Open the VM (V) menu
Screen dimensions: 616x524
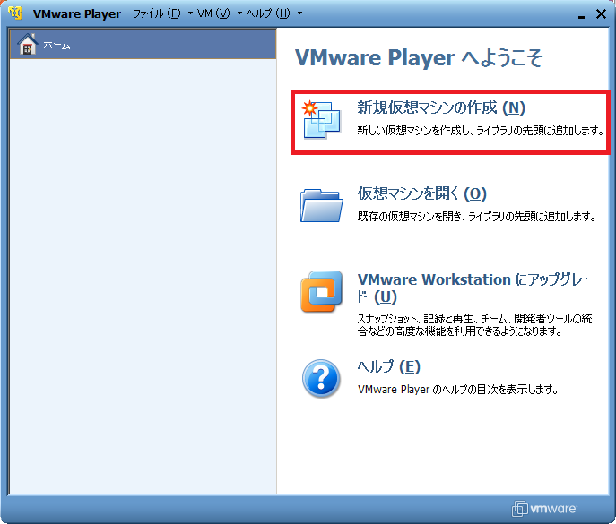[213, 13]
